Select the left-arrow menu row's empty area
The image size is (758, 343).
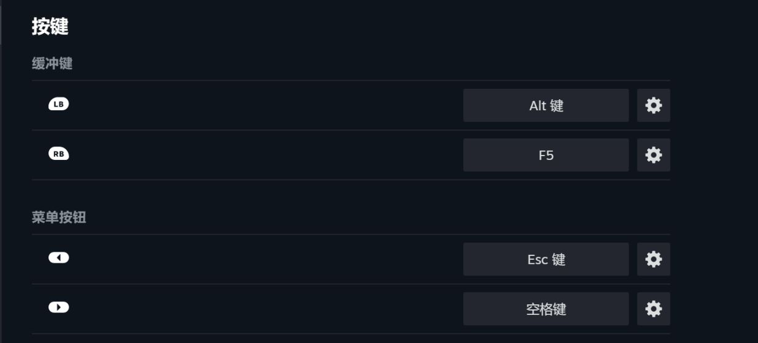263,259
